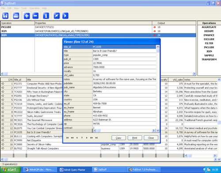Click the Save toolbar icon

point(5,16)
